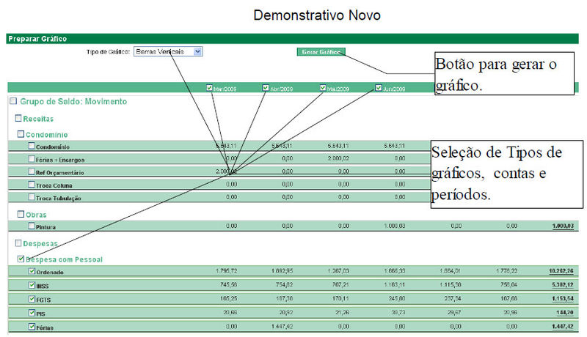This screenshot has height=337, width=587.
Task: Toggle the Jun/2009 period checkbox
Action: pos(379,89)
